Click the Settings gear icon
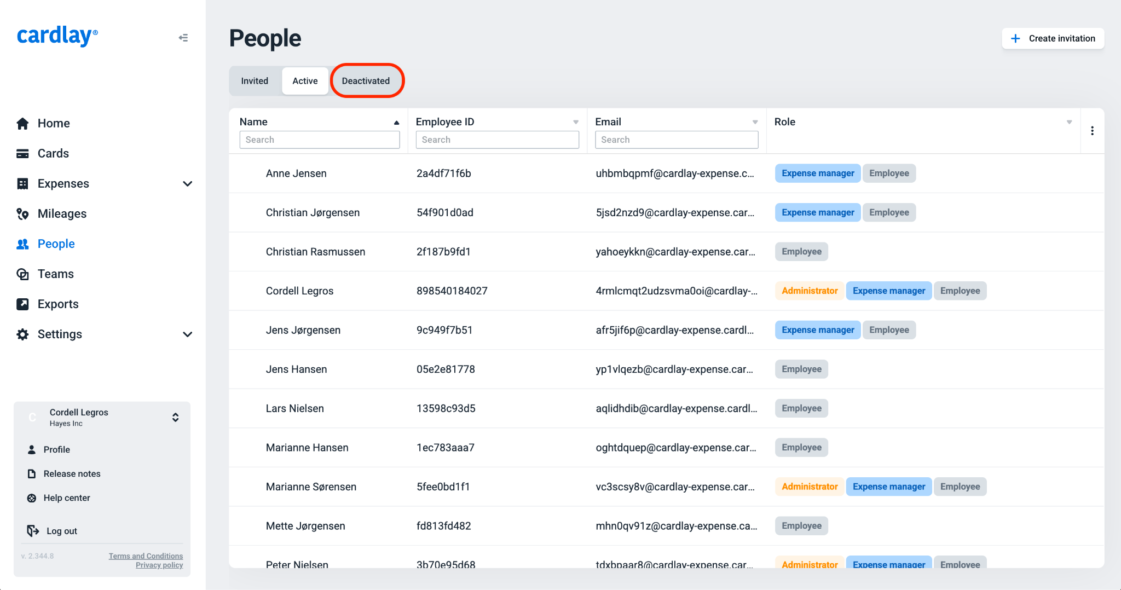1121x590 pixels. [22, 334]
